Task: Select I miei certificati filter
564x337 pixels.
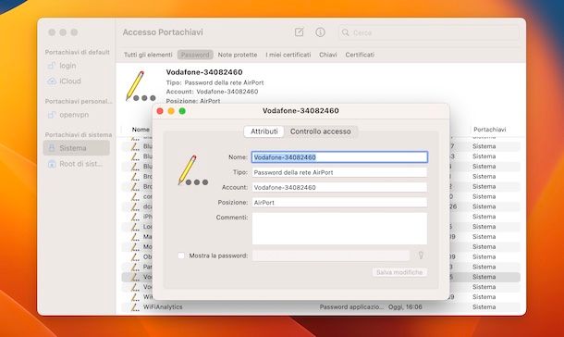Action: coord(288,55)
